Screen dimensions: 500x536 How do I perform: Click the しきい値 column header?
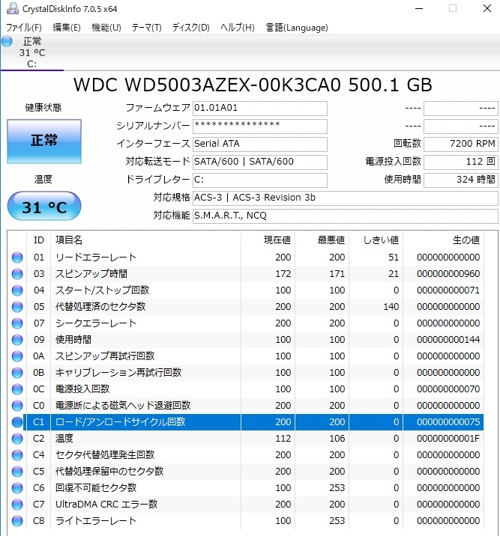coord(376,240)
